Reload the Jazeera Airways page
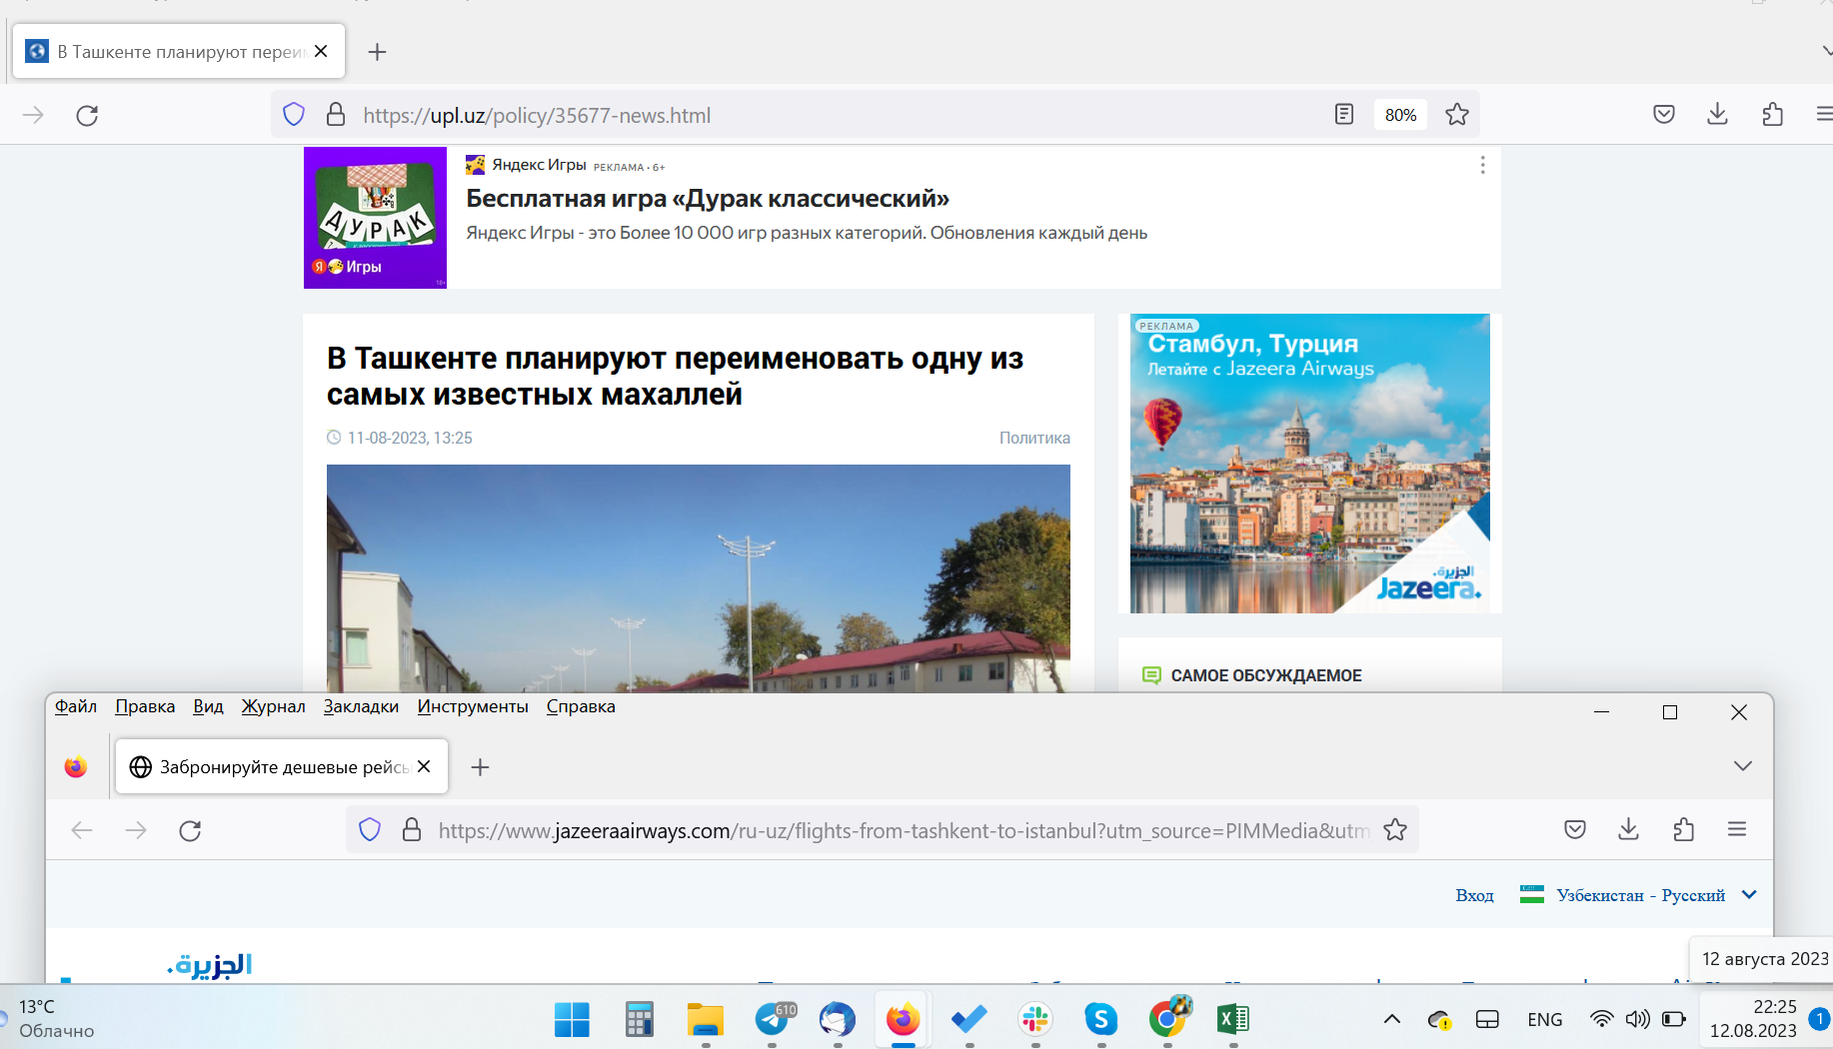Screen dimensions: 1833x1049 tap(190, 830)
